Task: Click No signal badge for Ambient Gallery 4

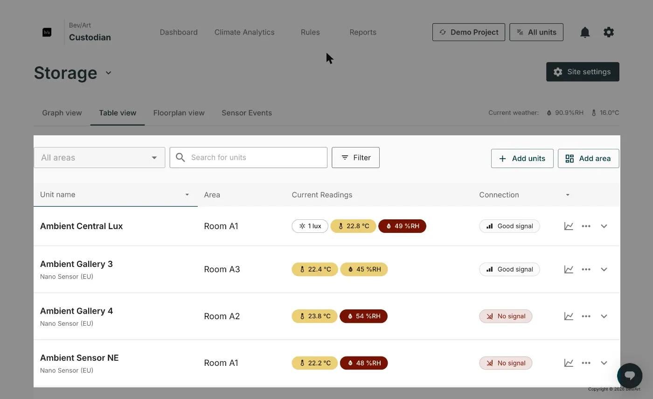Action: [x=506, y=316]
